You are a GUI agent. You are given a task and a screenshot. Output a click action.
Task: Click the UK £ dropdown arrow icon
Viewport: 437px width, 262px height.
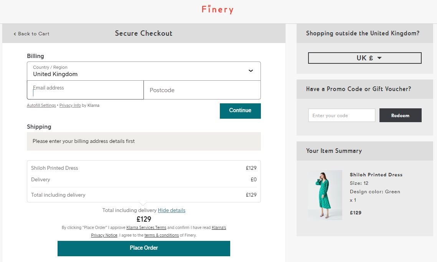click(379, 58)
